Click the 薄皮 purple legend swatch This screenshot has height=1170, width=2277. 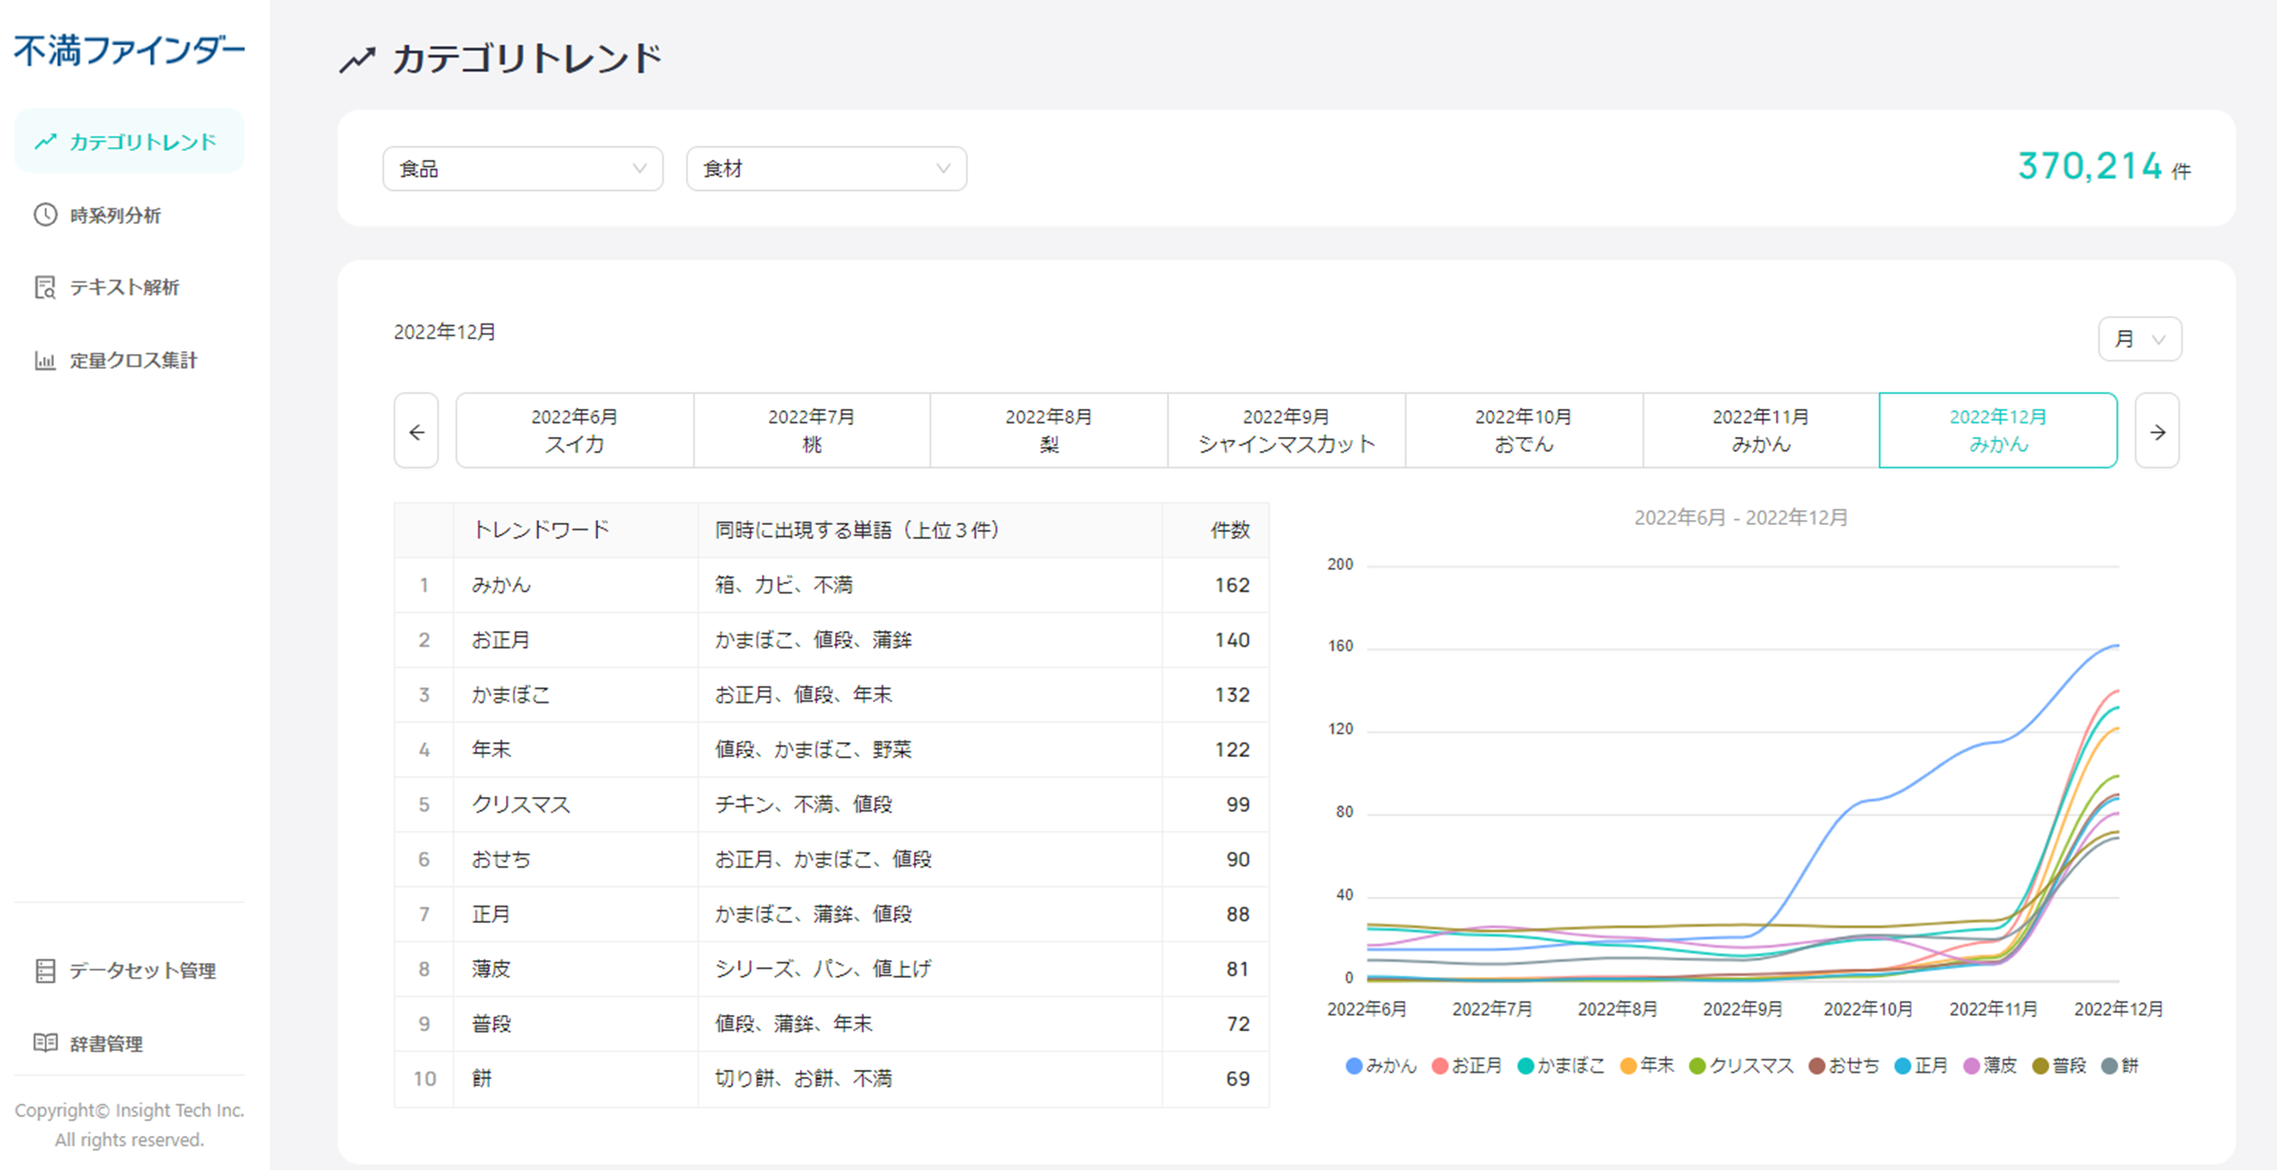tap(1971, 1065)
